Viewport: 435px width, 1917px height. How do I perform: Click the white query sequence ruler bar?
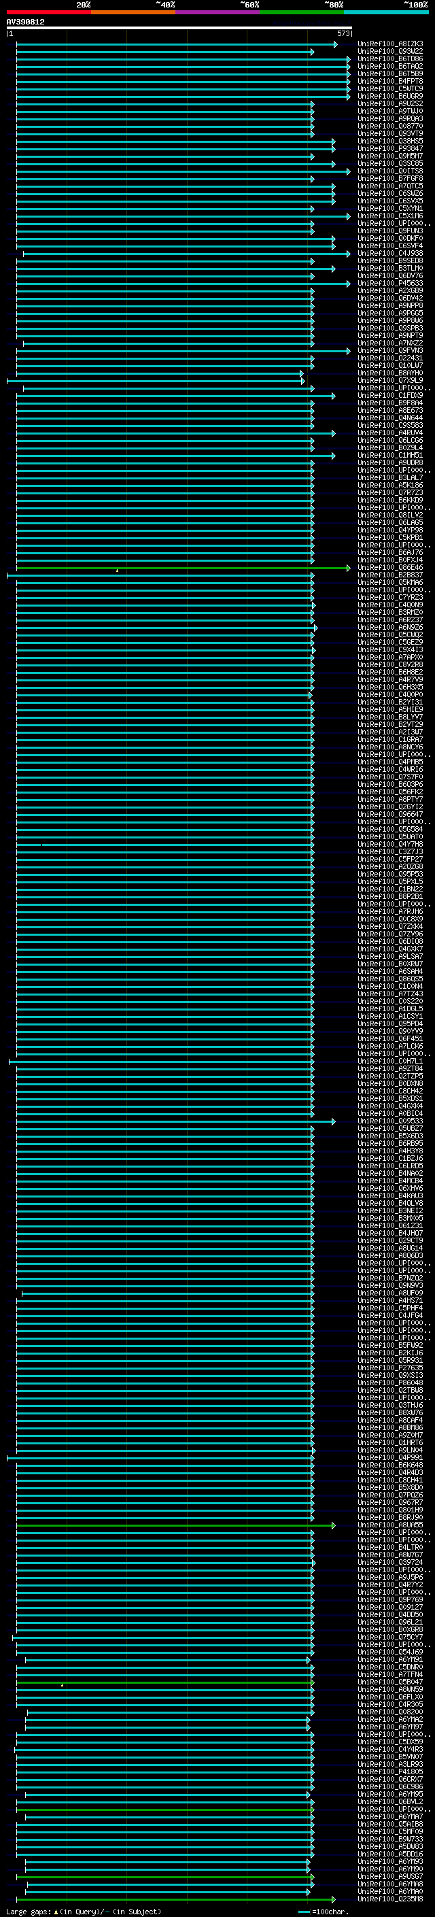[179, 29]
